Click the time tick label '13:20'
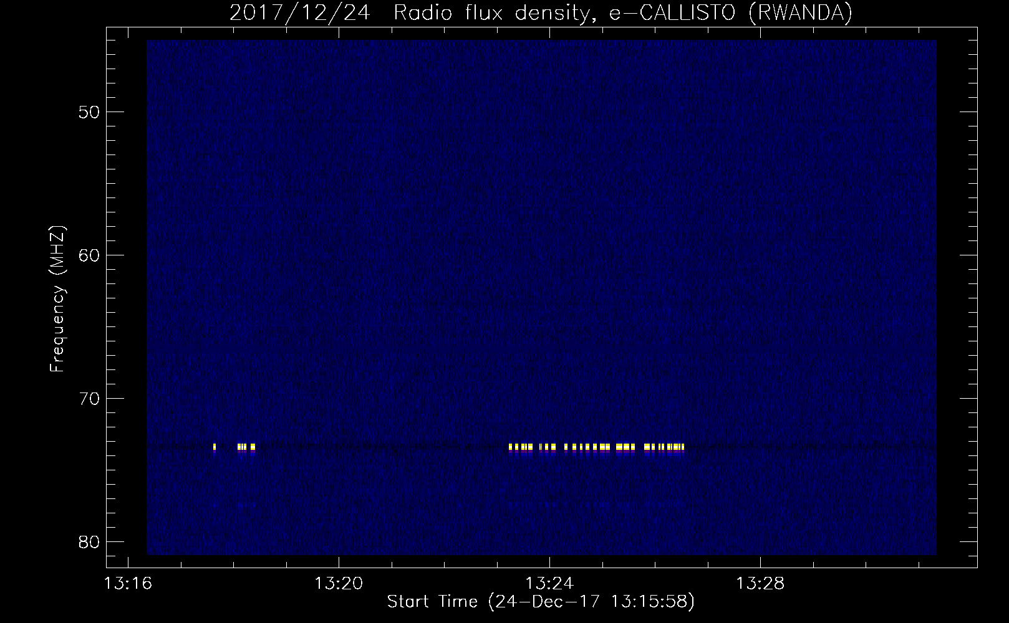 click(x=339, y=584)
